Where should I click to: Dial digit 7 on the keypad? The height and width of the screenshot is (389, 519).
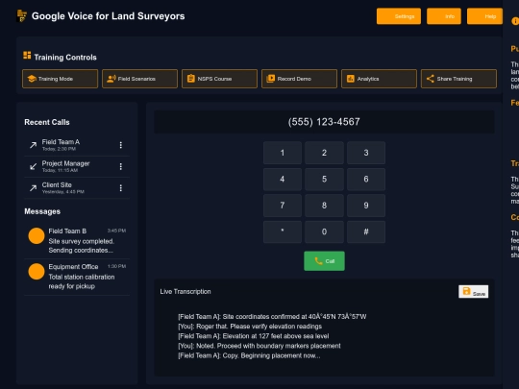click(283, 206)
